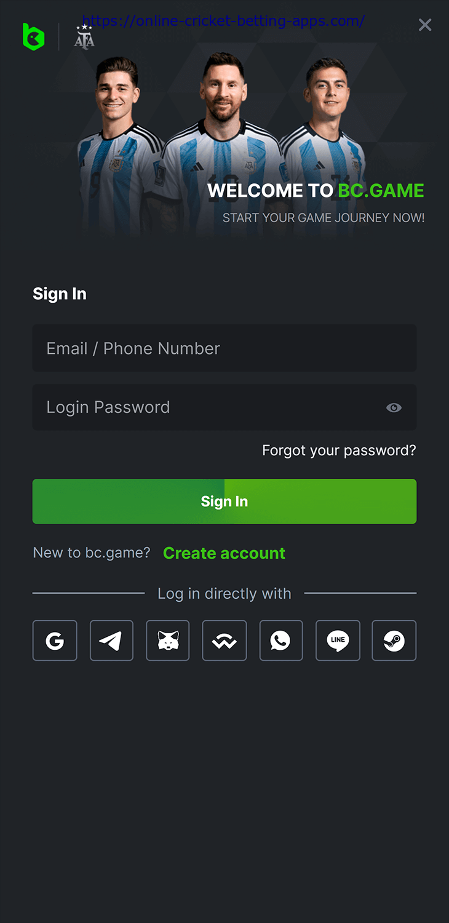The image size is (449, 923).
Task: Click the Sign In heading text
Action: coord(60,294)
